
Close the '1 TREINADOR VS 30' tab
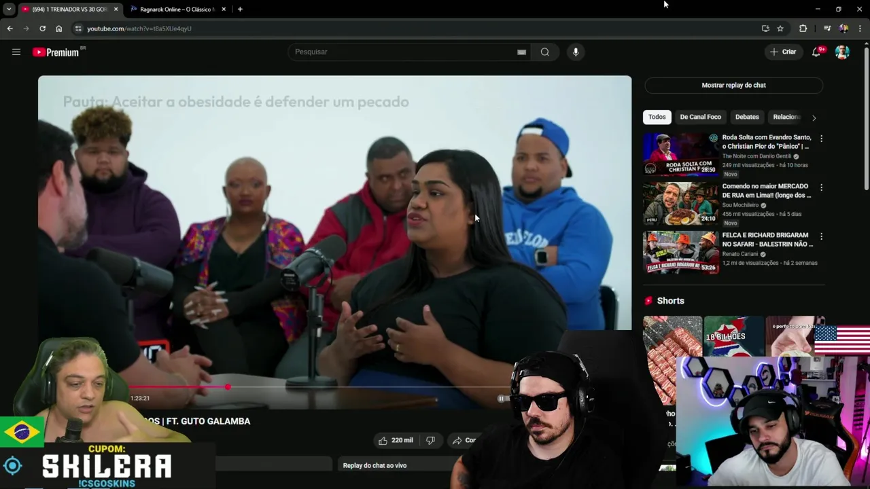(116, 10)
